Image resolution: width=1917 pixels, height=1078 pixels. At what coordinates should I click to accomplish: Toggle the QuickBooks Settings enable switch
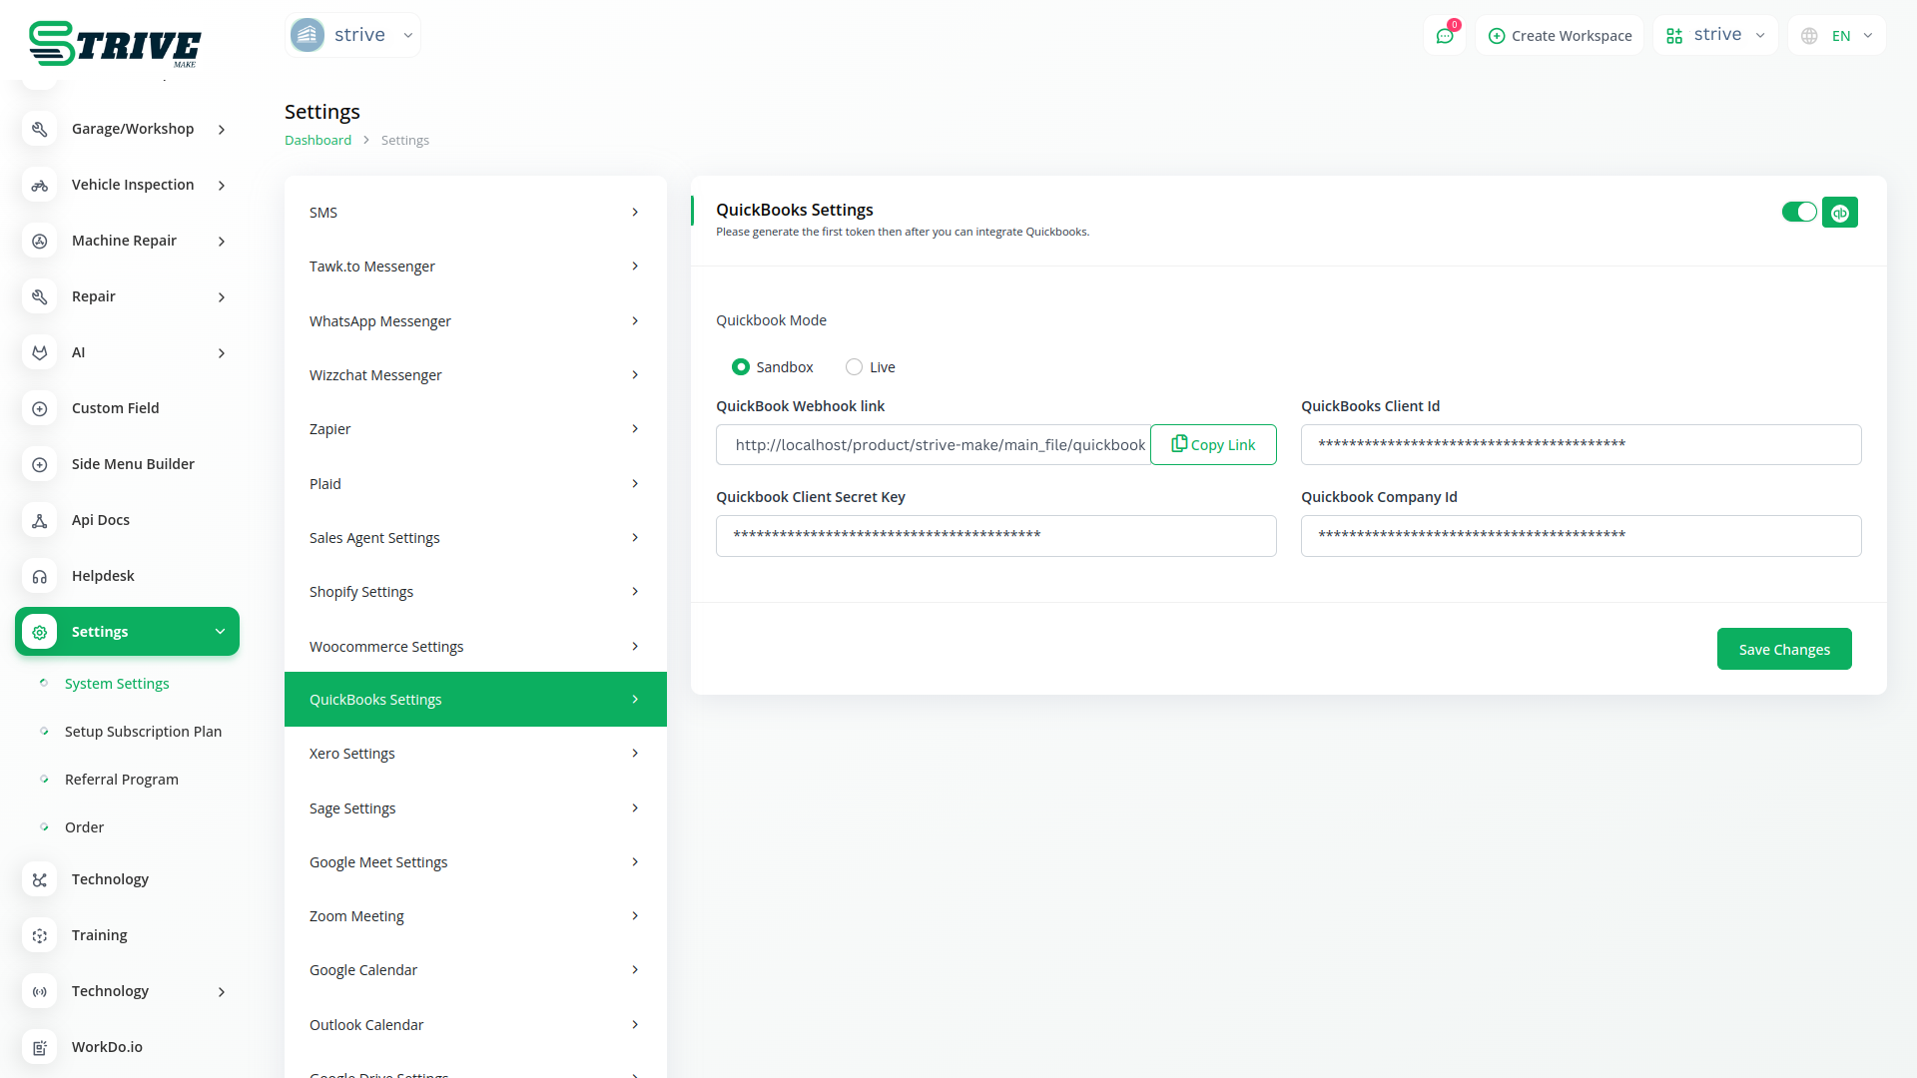[x=1799, y=212]
